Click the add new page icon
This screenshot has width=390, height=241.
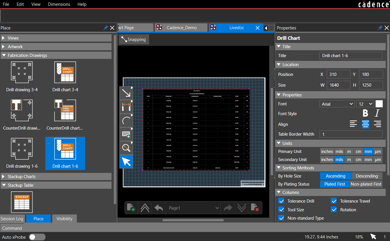click(131, 208)
